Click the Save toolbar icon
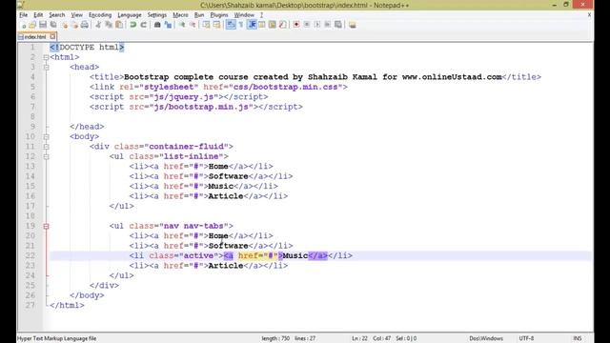 [43, 25]
